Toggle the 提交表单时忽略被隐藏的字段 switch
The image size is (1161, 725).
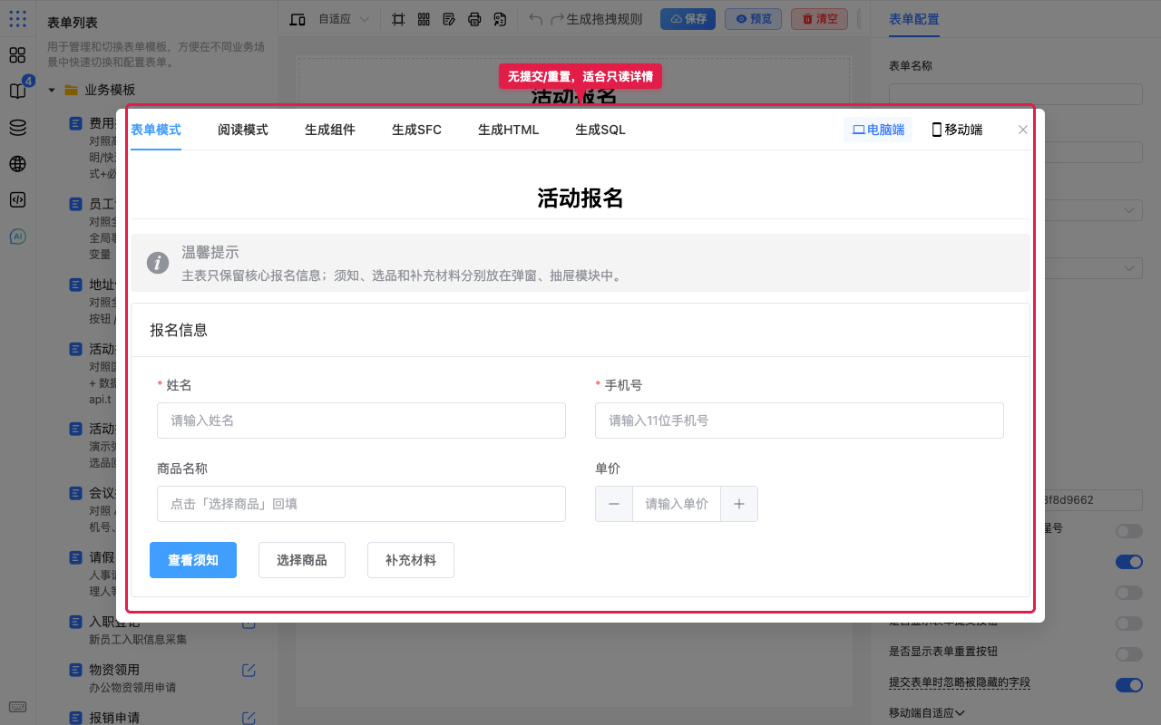point(1129,684)
